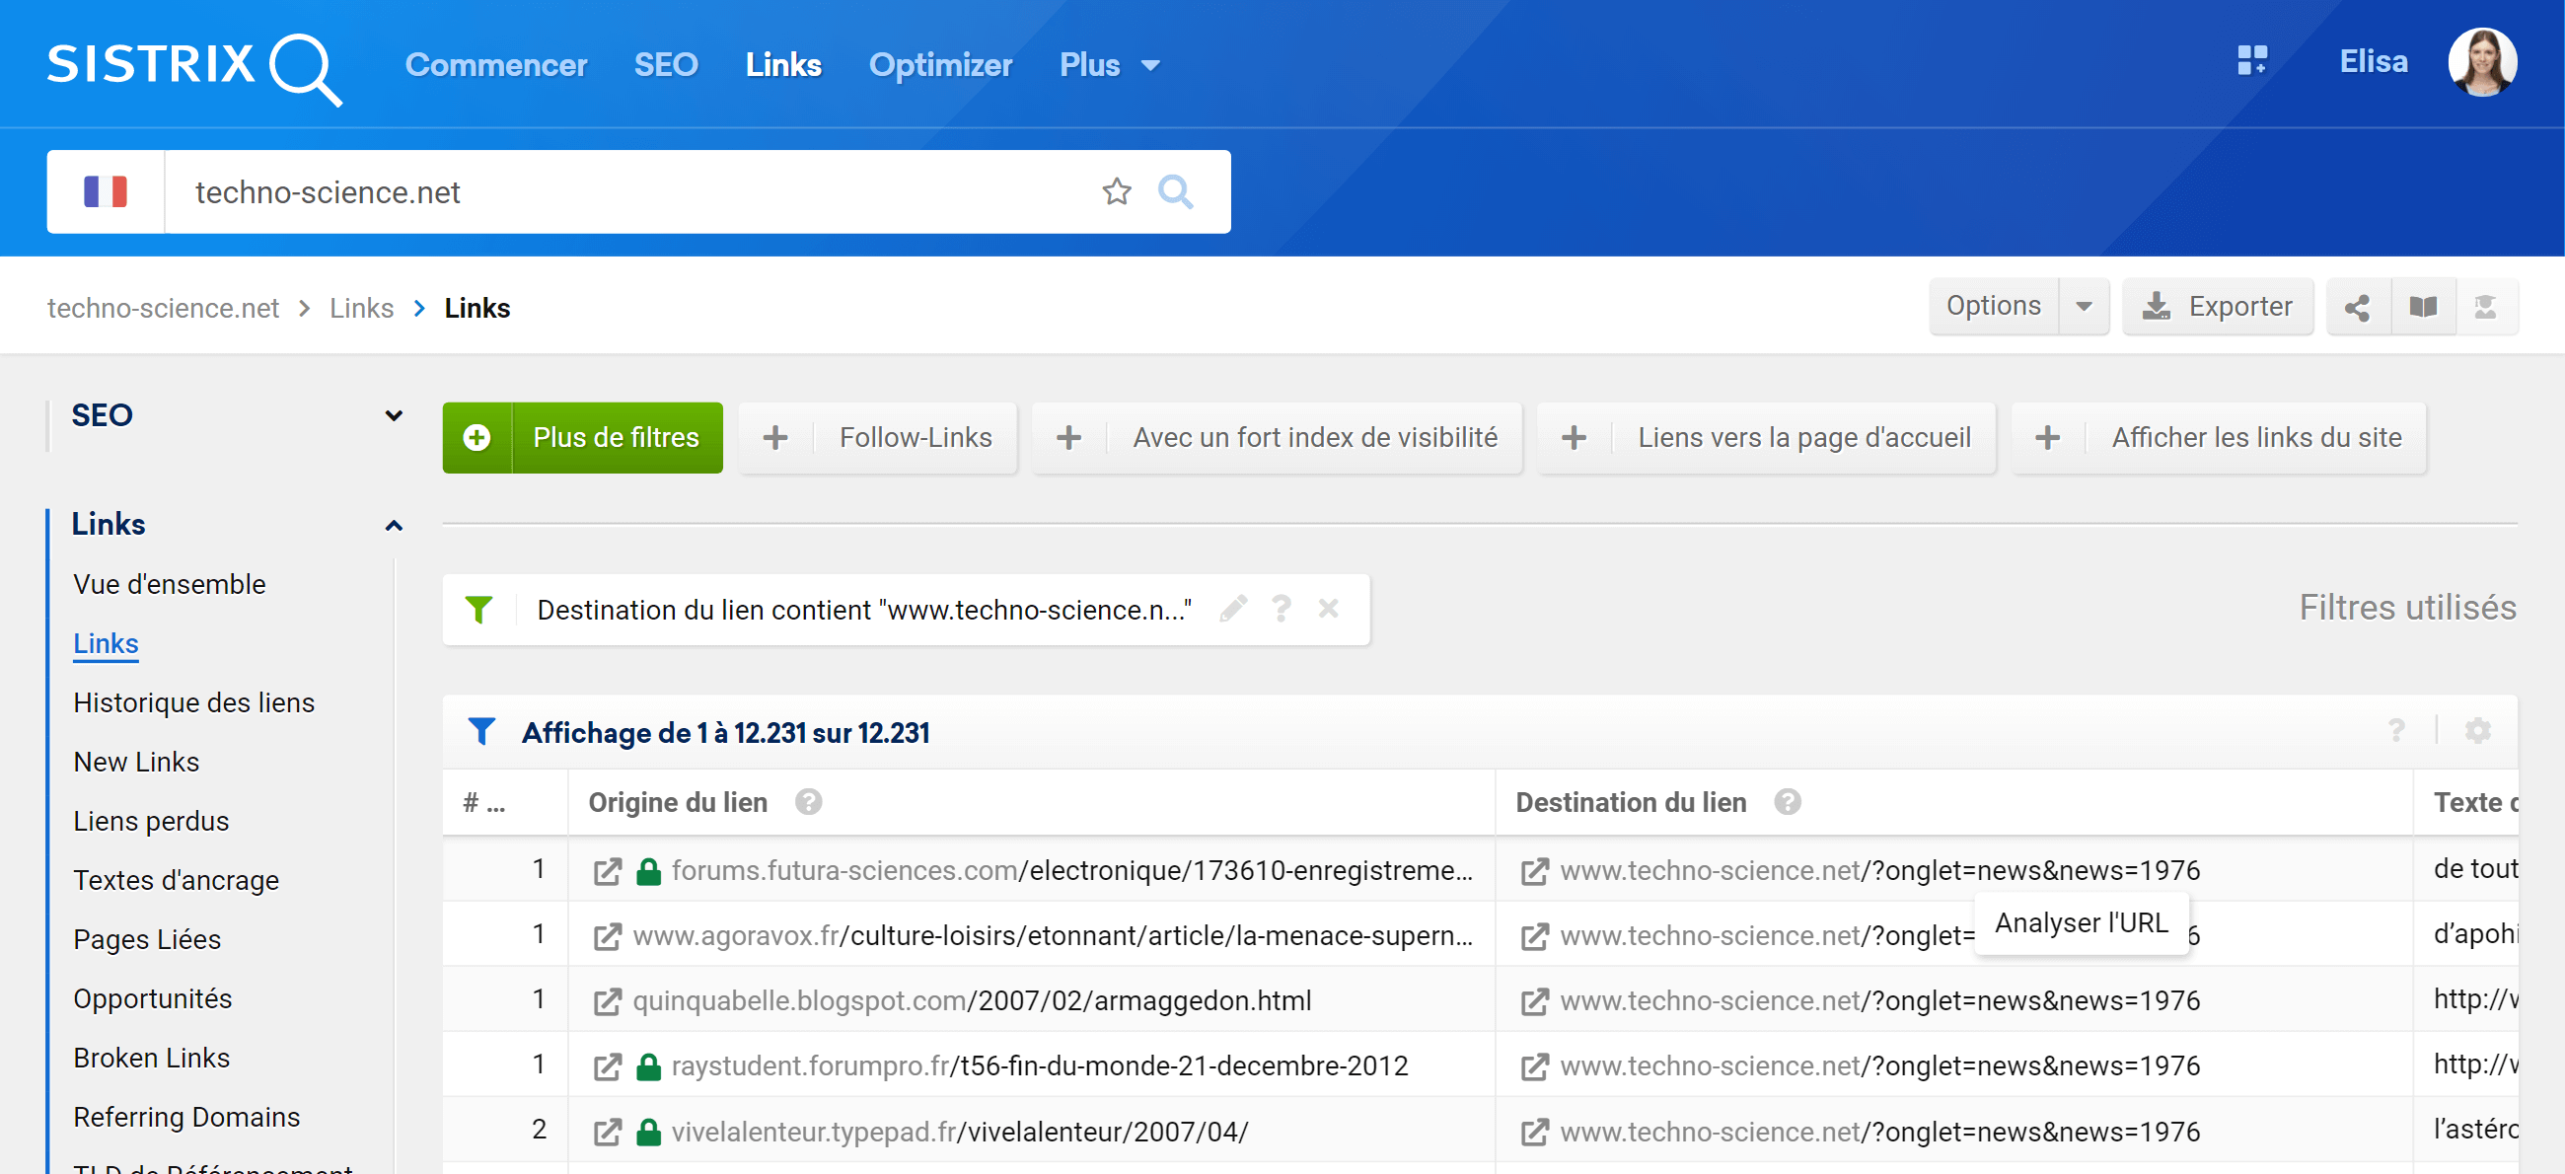The width and height of the screenshot is (2565, 1174).
Task: Edit the destination filter with pencil icon
Action: [1233, 609]
